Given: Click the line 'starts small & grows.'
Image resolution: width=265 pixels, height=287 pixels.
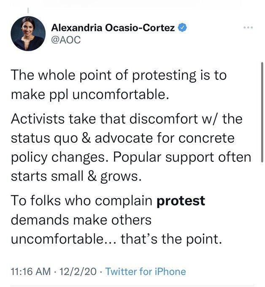Looking at the screenshot, I should pos(76,176).
